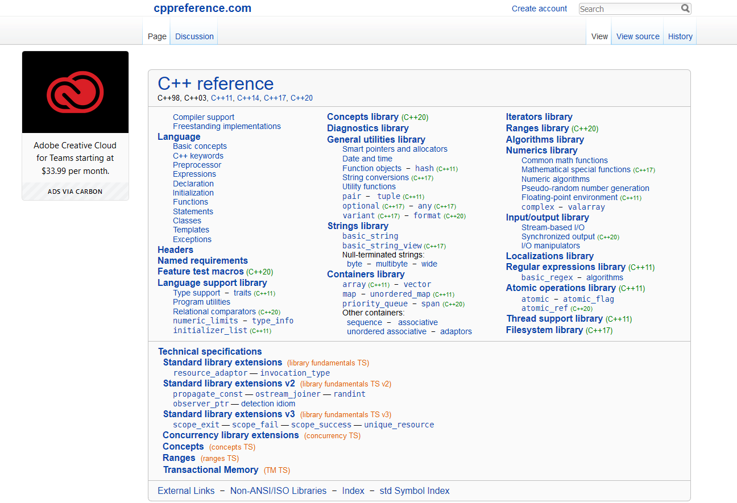Open General utilities library link
The width and height of the screenshot is (737, 503).
pyautogui.click(x=376, y=139)
